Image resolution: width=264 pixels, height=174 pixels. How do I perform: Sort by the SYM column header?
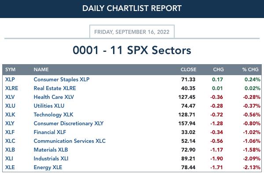click(x=10, y=69)
